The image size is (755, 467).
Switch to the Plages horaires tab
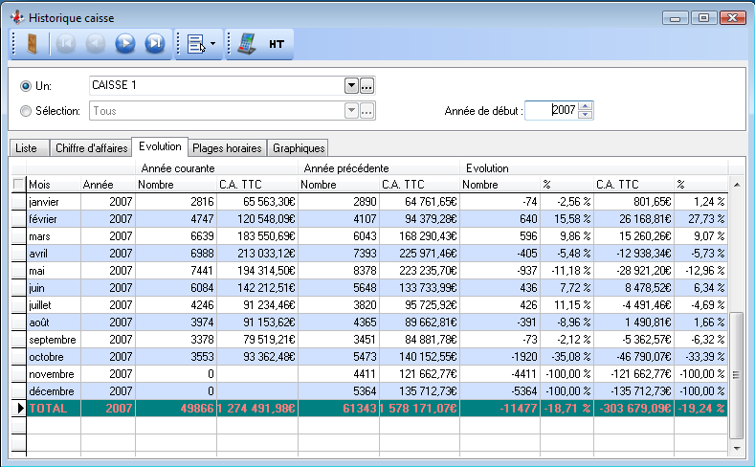click(x=226, y=148)
